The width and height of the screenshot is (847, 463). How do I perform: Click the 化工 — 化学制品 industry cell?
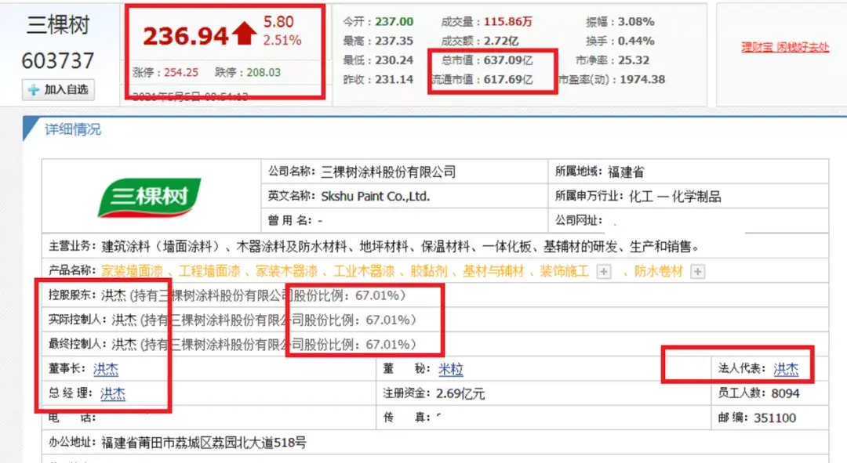tap(689, 197)
